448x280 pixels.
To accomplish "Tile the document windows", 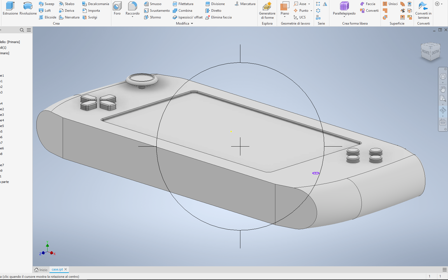I will tap(440, 30).
